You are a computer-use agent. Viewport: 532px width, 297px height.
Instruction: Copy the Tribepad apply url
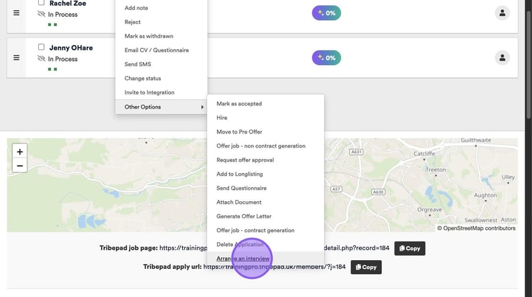tap(366, 267)
